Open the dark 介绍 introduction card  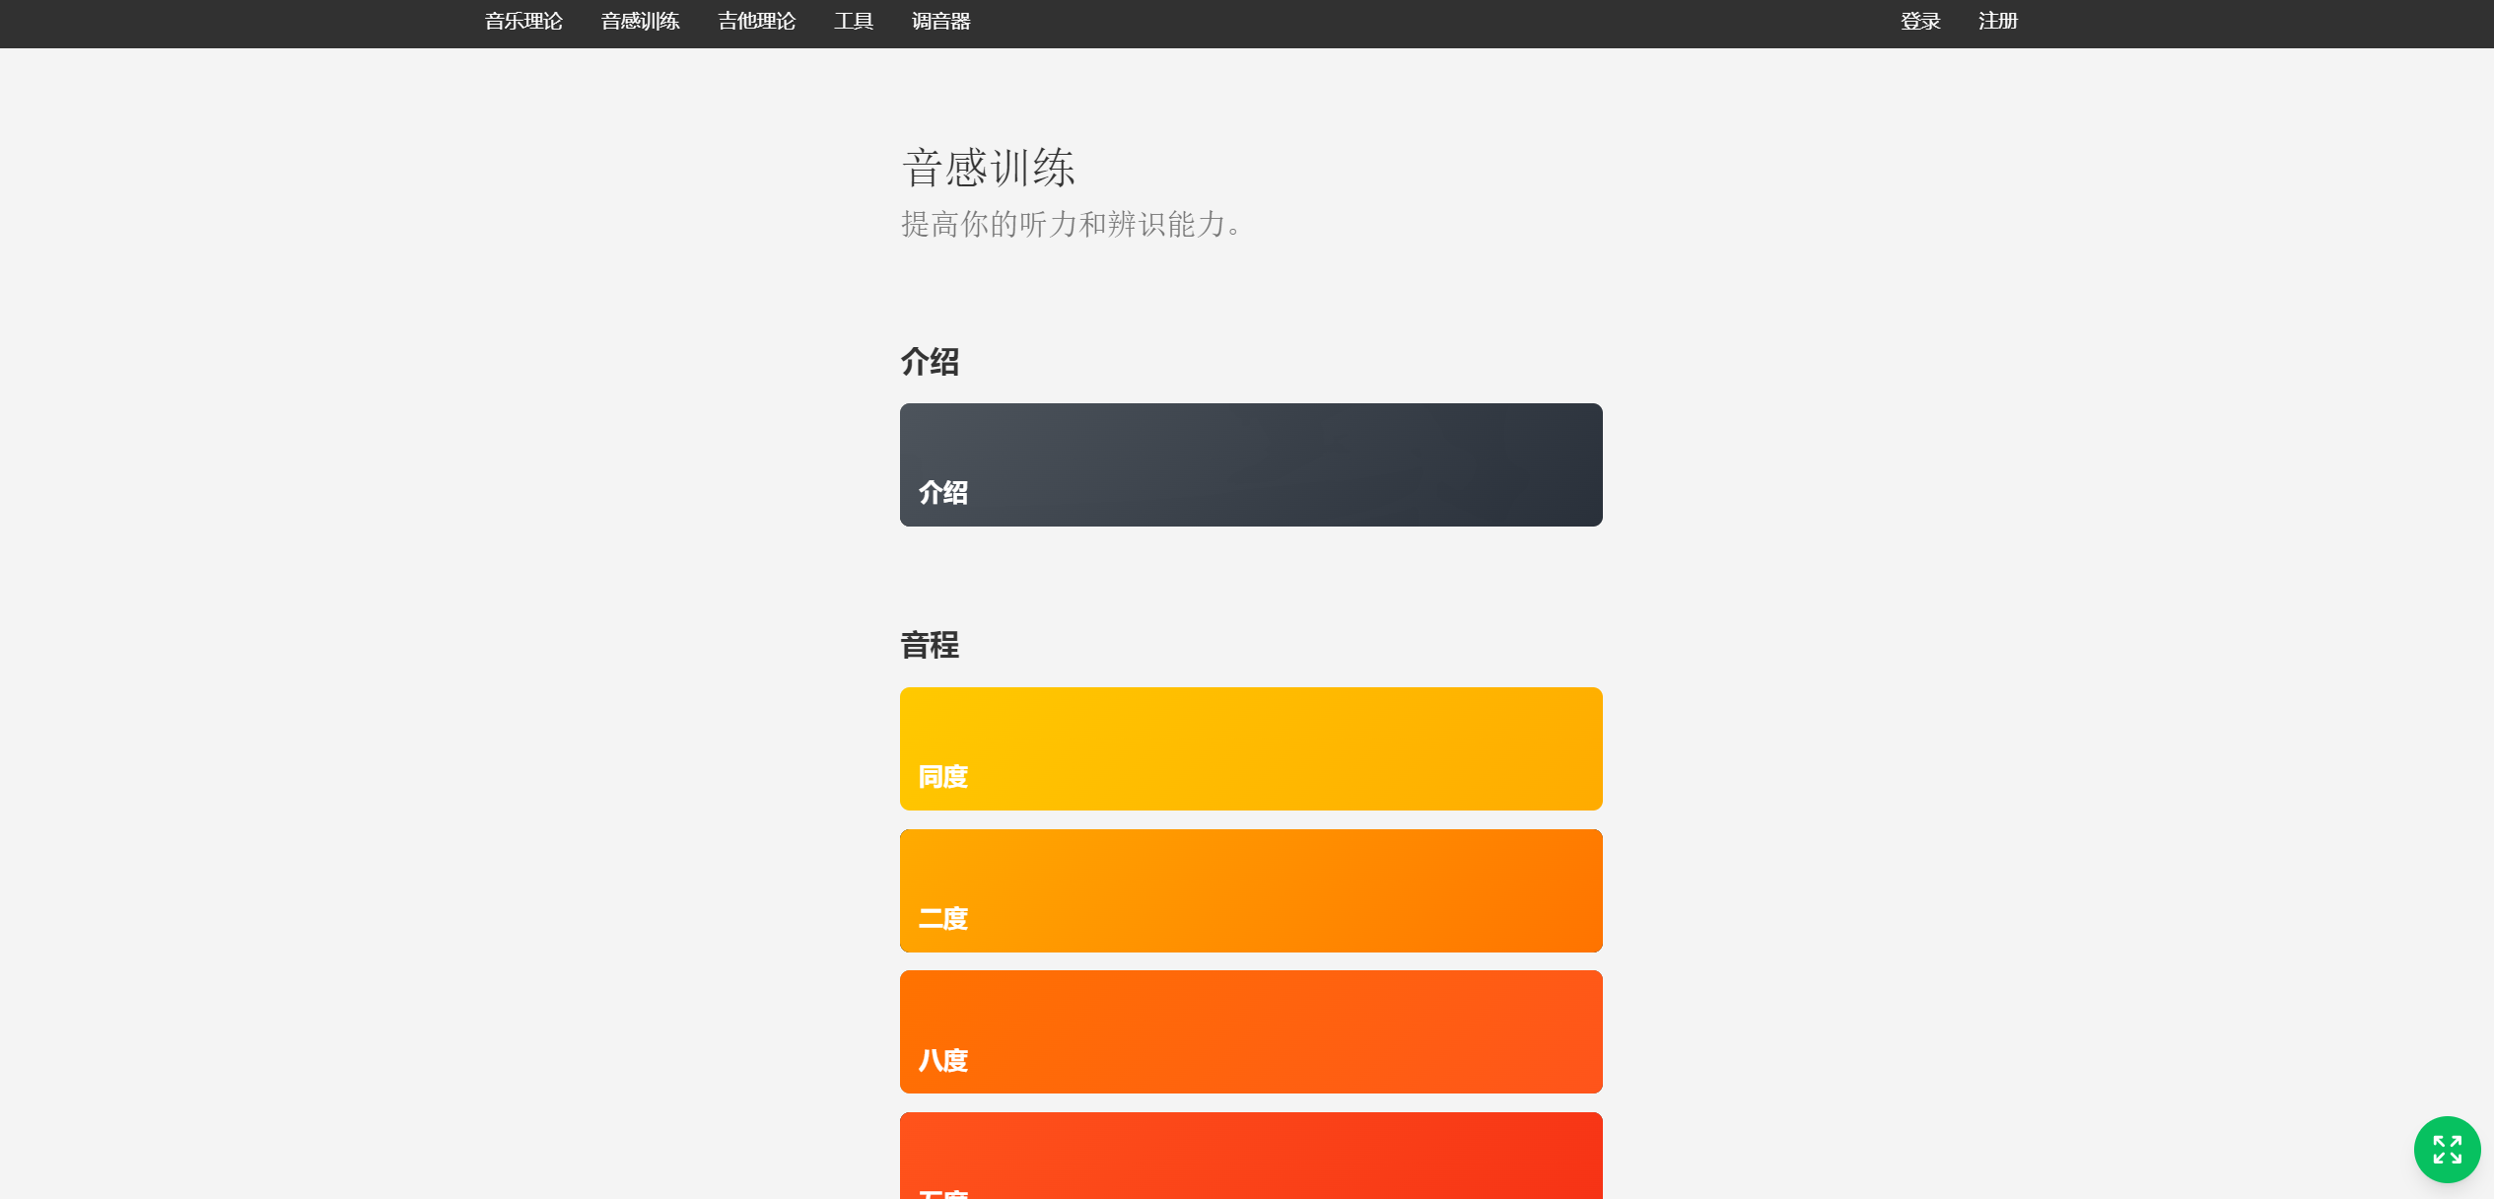point(1250,463)
